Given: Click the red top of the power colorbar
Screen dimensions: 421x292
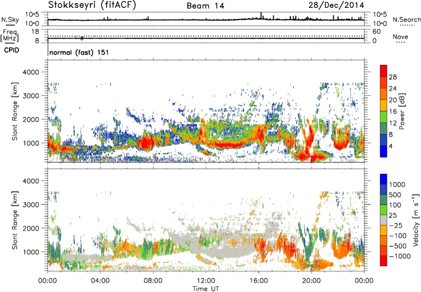Looking at the screenshot, I should [x=384, y=71].
